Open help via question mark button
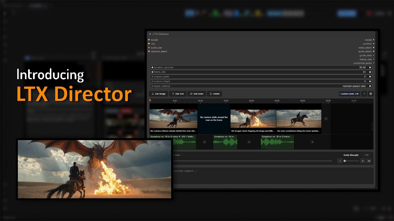Viewport: 394px width, 221px height. 364,94
